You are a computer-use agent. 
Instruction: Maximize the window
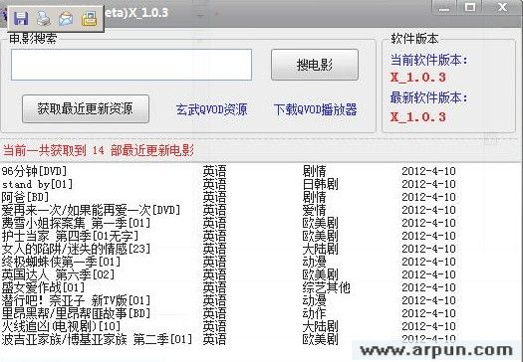[470, 7]
